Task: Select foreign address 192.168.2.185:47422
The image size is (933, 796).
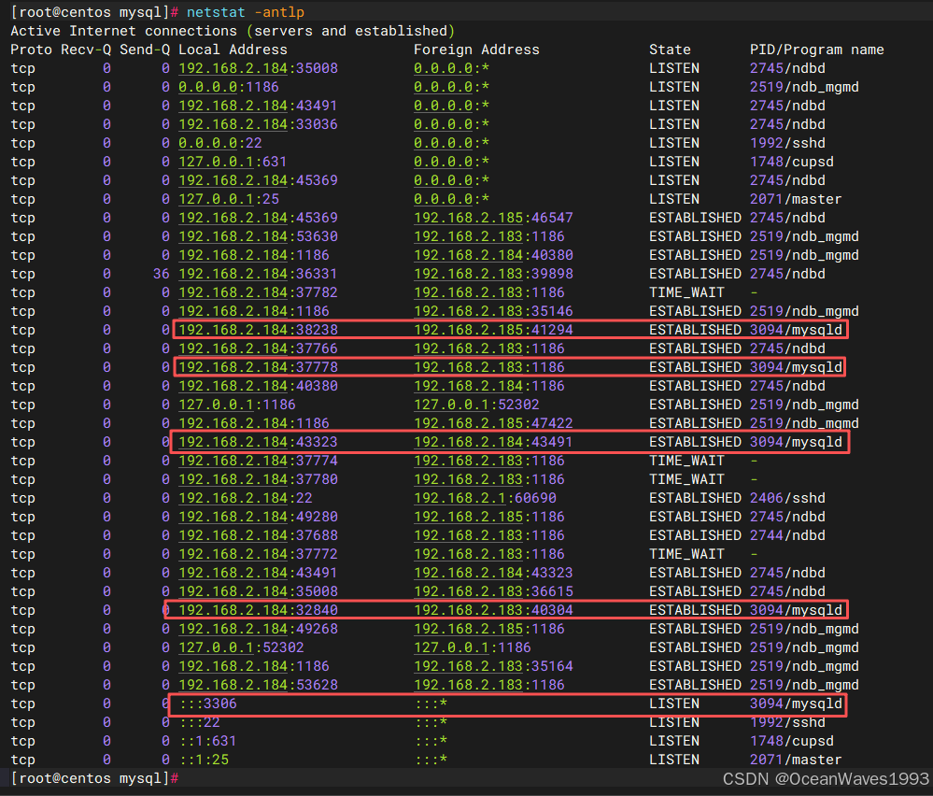Action: tap(493, 423)
